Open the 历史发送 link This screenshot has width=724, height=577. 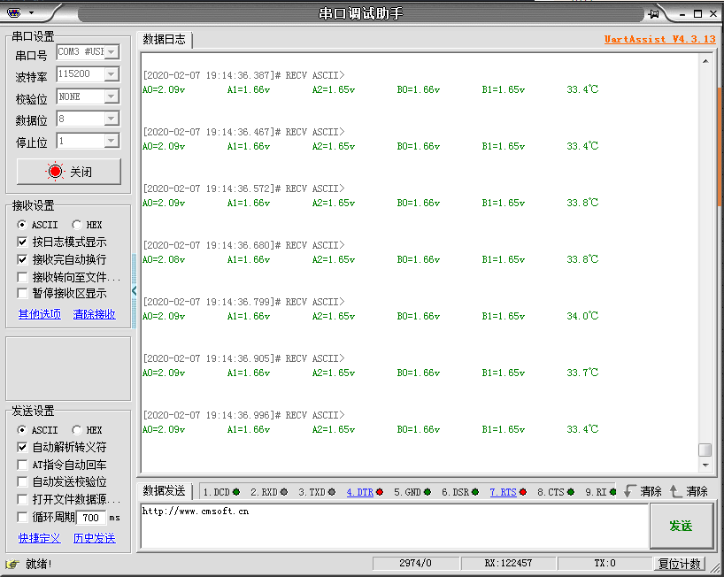tap(94, 538)
